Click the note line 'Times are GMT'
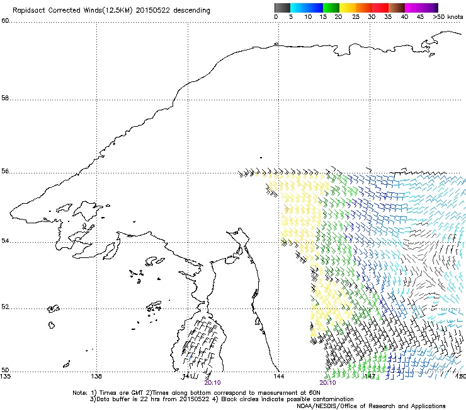This screenshot has height=410, width=466. tap(121, 393)
